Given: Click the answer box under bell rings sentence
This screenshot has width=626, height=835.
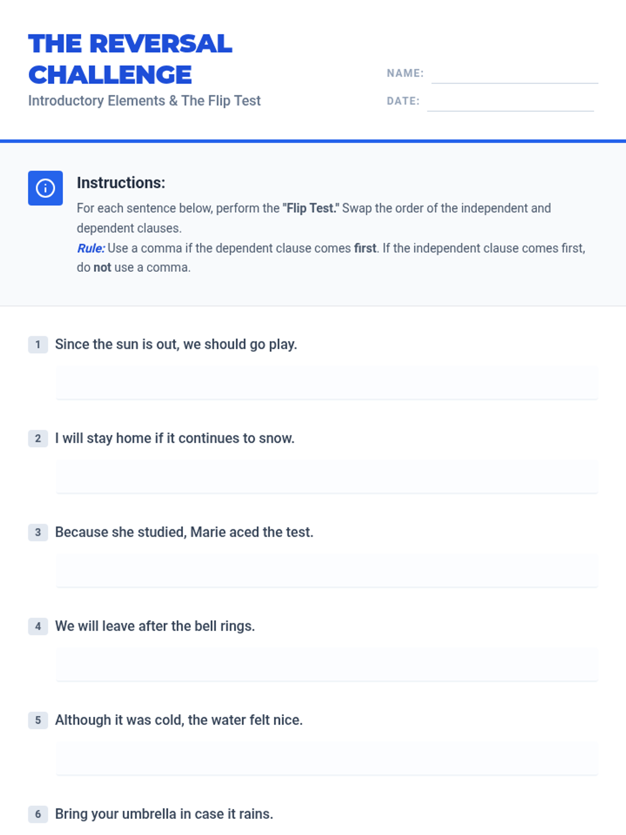Looking at the screenshot, I should (327, 664).
